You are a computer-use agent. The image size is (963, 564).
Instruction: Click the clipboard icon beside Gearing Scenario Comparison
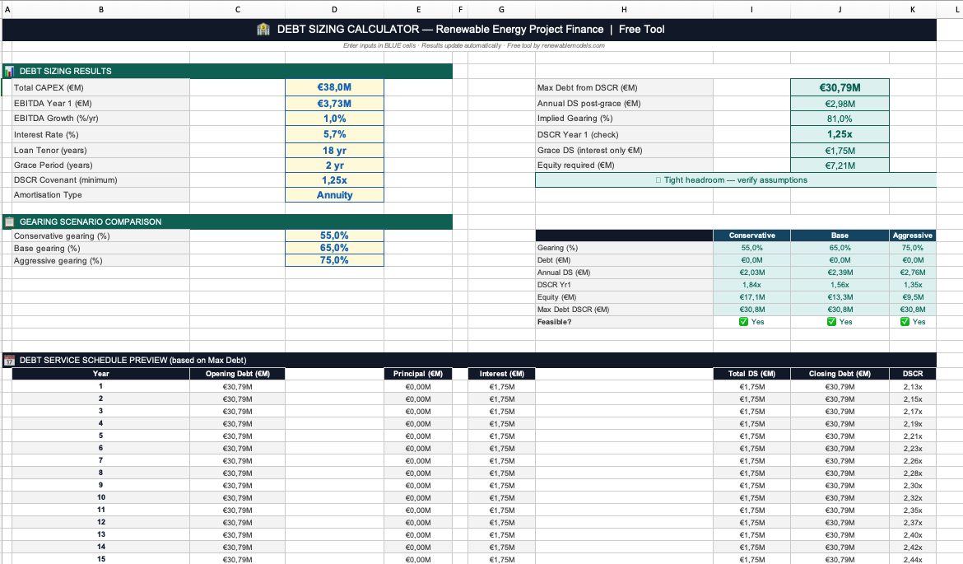click(9, 221)
